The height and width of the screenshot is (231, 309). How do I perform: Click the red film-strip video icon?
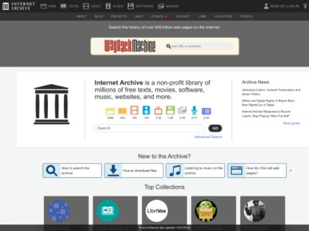134,110
